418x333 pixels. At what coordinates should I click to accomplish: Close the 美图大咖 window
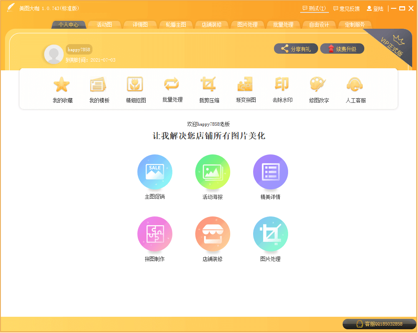[x=411, y=8]
